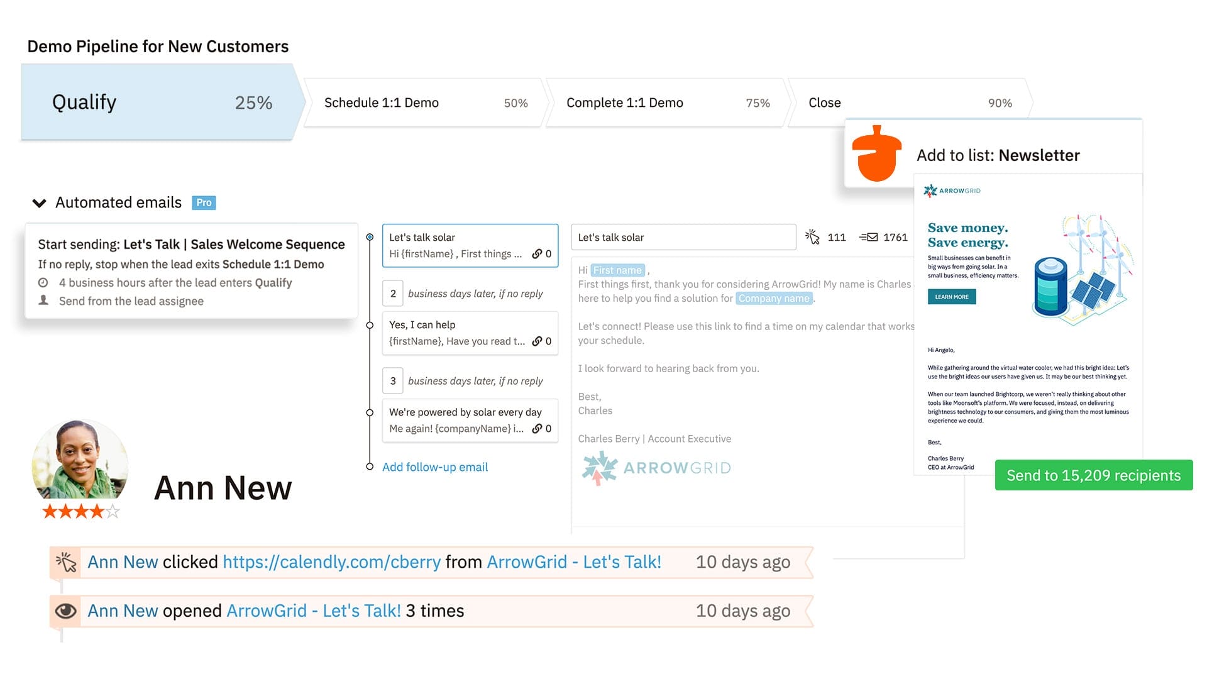Image resolution: width=1207 pixels, height=679 pixels.
Task: Click the ArrowGrid logo under Charles's signature
Action: coord(656,468)
